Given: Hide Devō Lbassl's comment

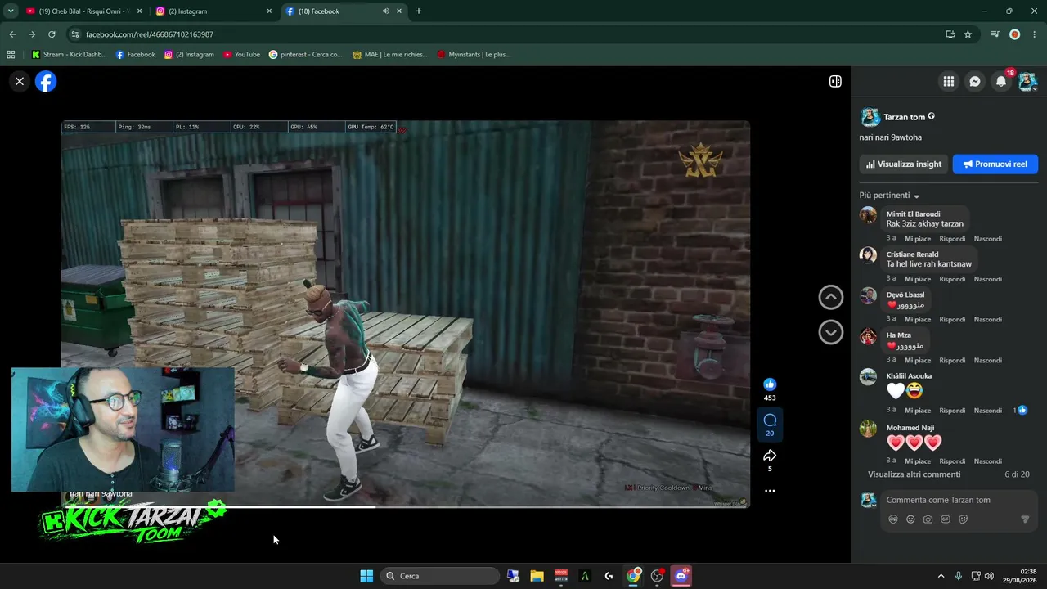Looking at the screenshot, I should 988,319.
